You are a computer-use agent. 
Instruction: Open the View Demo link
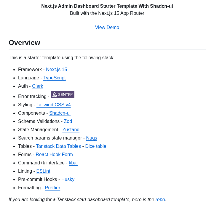pos(107,28)
